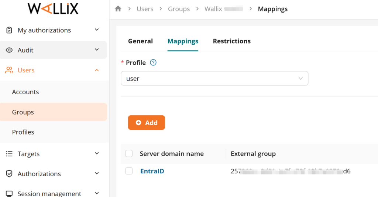Click the Session management monitor icon

coord(9,194)
